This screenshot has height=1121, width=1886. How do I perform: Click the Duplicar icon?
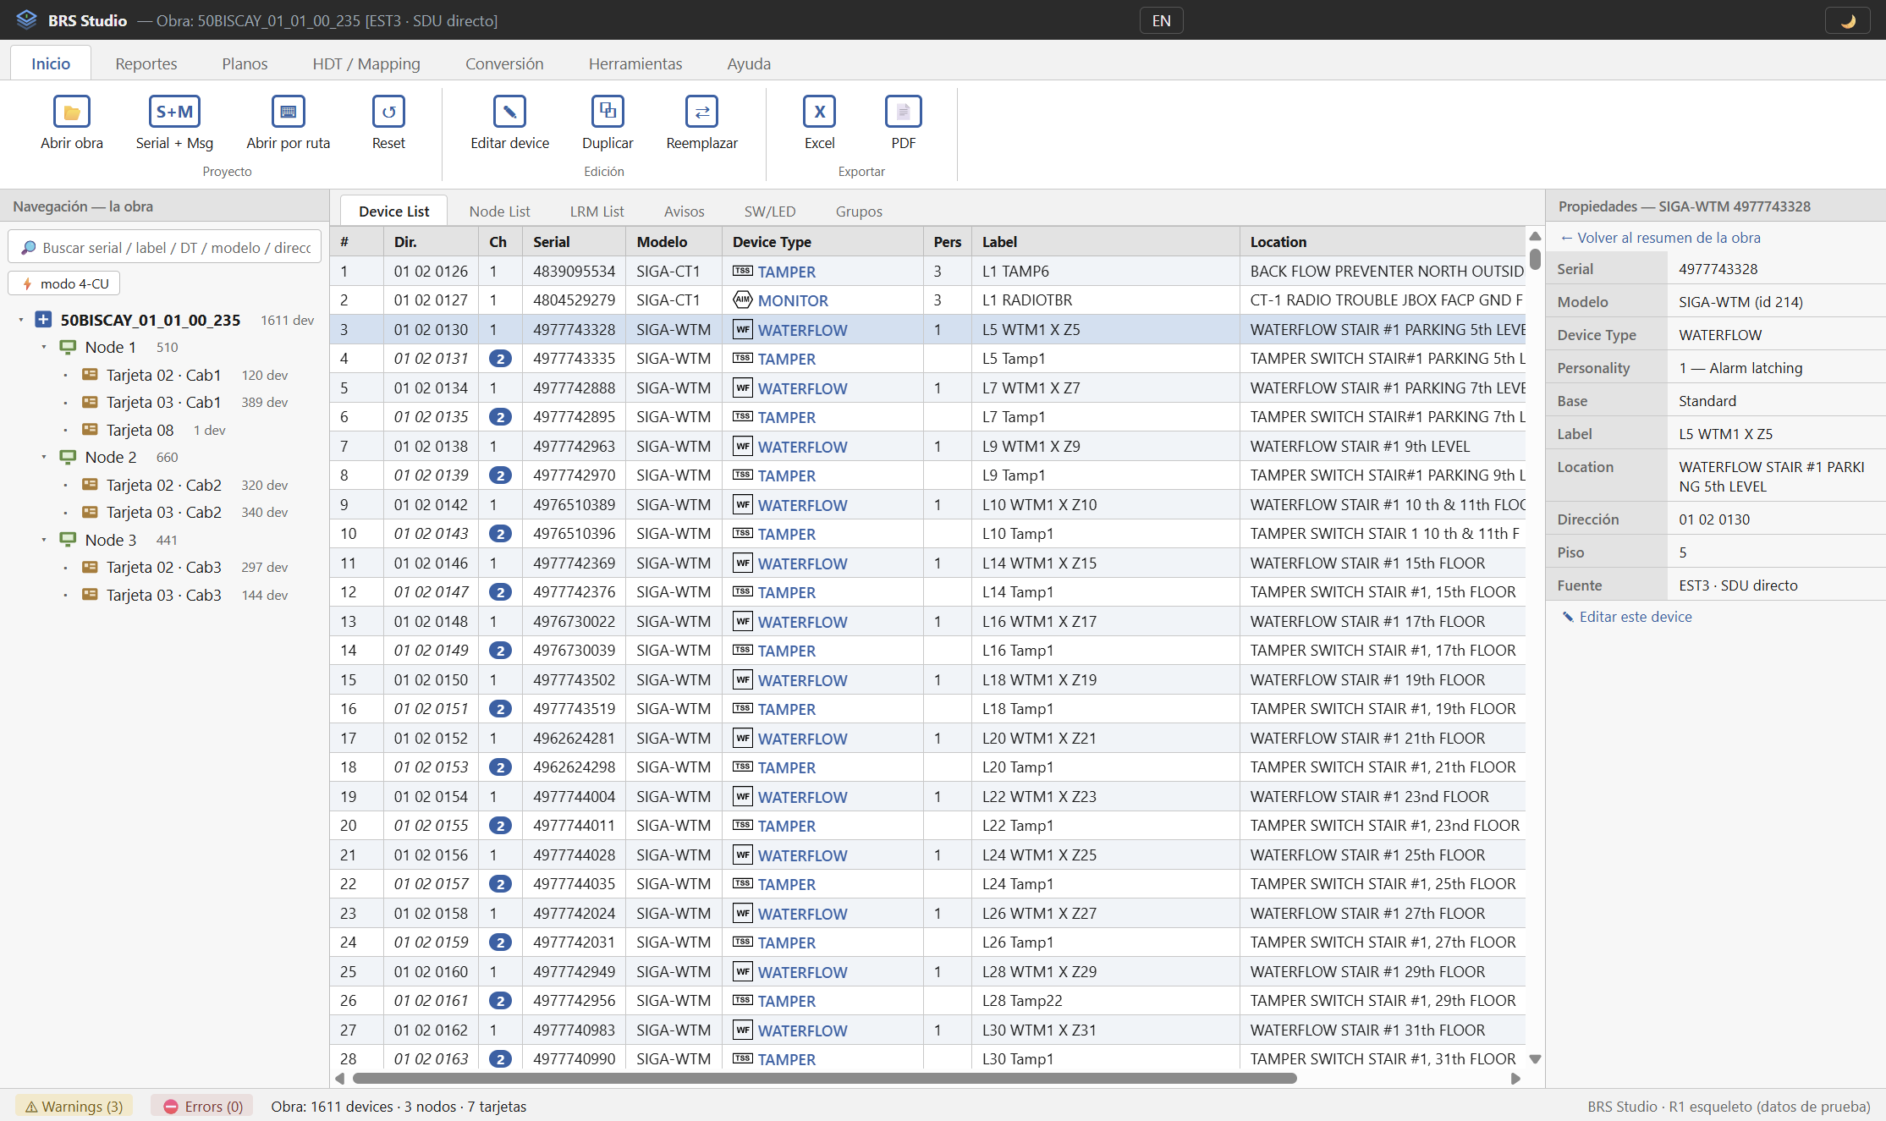(x=608, y=112)
